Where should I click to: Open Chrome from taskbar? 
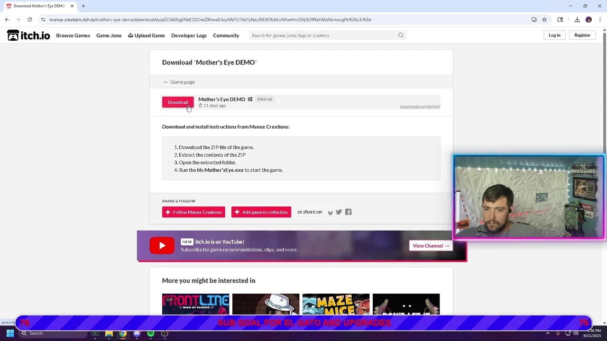pos(123,333)
